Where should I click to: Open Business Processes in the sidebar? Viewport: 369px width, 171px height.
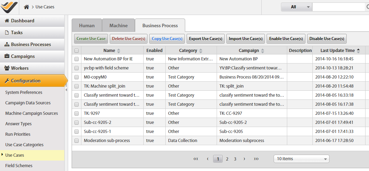[32, 44]
